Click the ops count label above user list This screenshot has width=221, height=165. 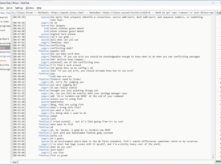coord(218,12)
